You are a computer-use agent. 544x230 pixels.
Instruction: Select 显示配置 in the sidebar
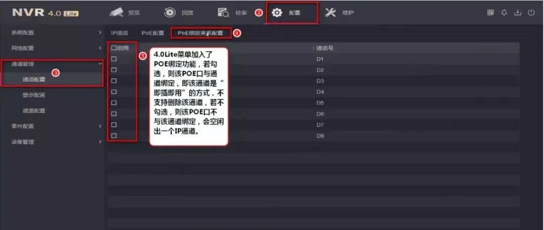point(34,95)
